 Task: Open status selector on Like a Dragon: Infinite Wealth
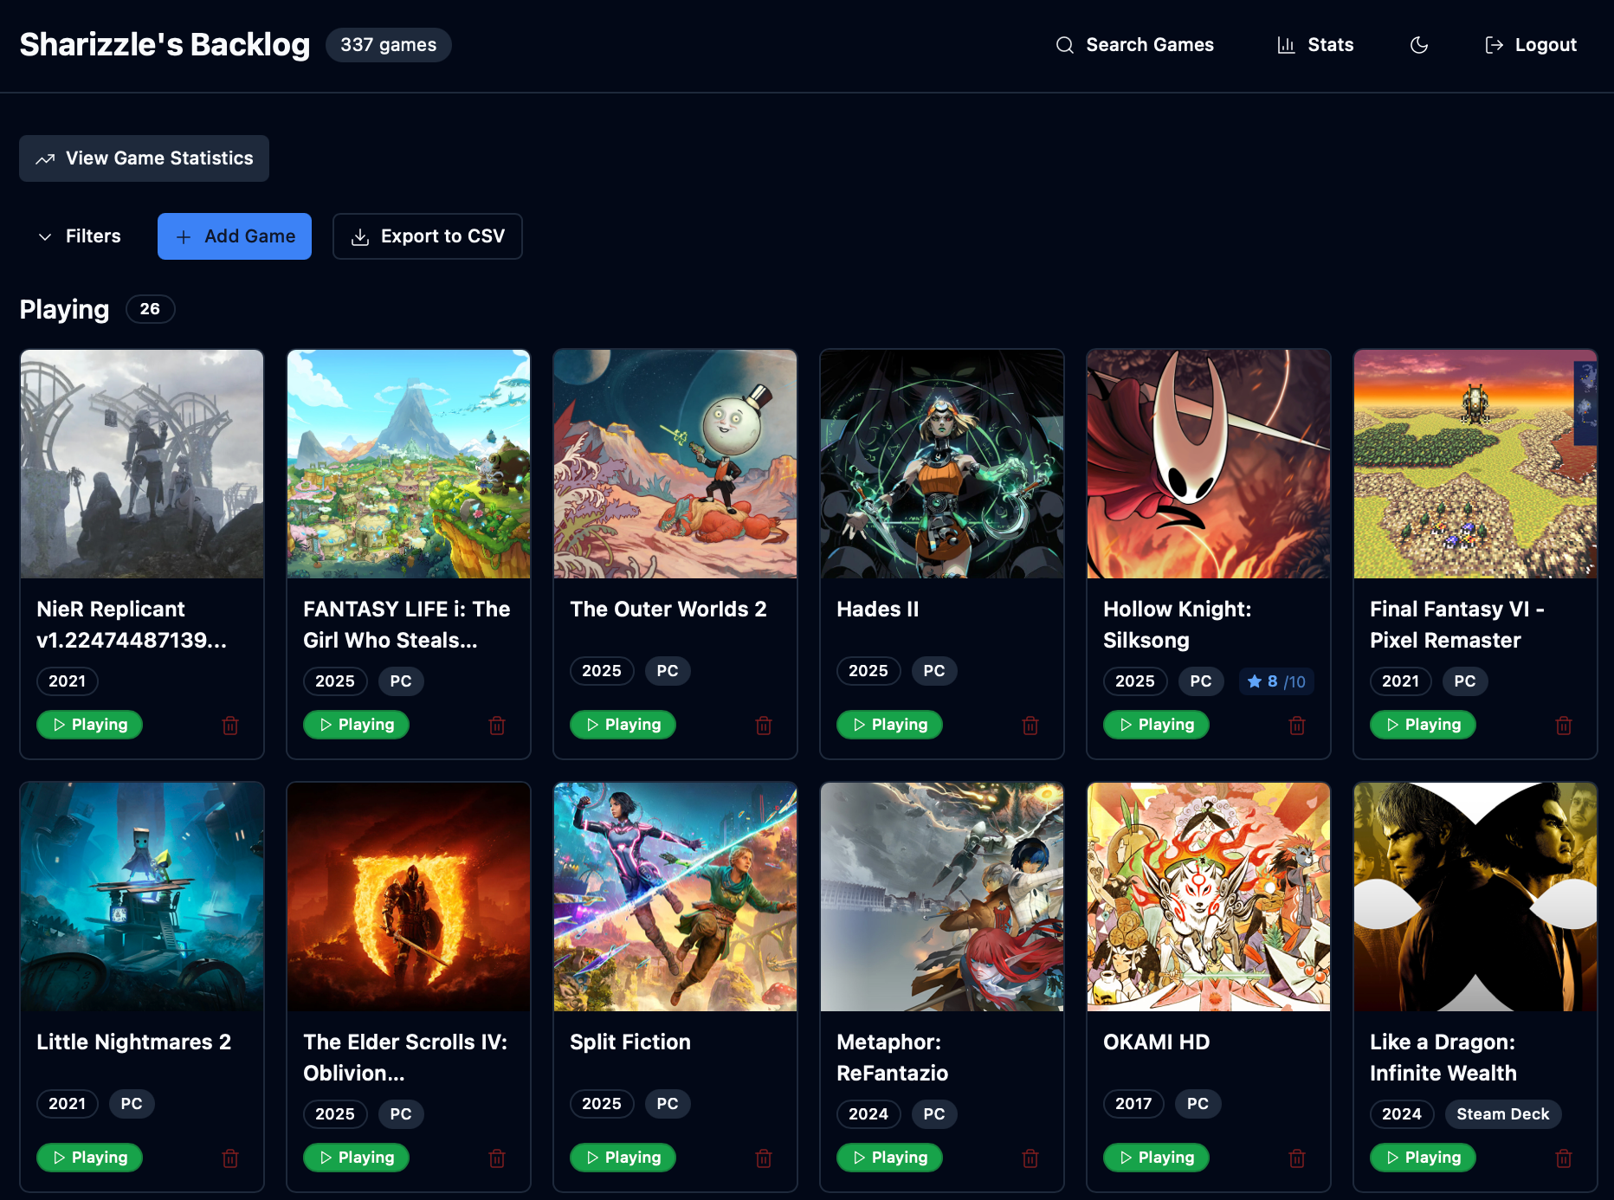click(x=1423, y=1158)
